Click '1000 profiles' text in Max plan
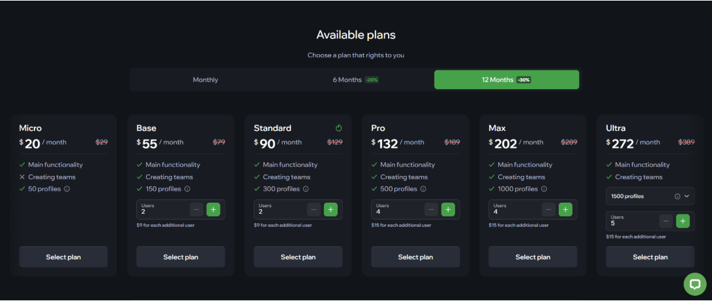Image resolution: width=712 pixels, height=301 pixels. (x=518, y=189)
